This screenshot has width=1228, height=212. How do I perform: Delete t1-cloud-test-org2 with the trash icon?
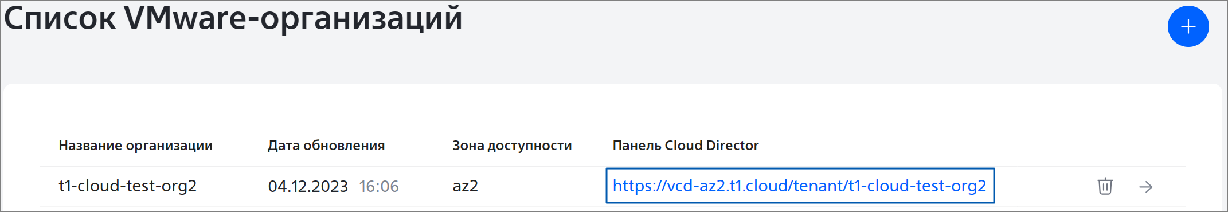pyautogui.click(x=1105, y=186)
